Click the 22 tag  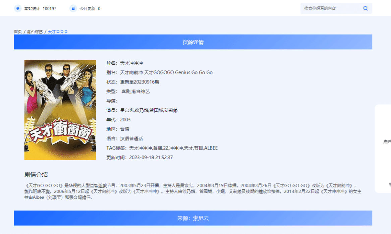(165, 148)
